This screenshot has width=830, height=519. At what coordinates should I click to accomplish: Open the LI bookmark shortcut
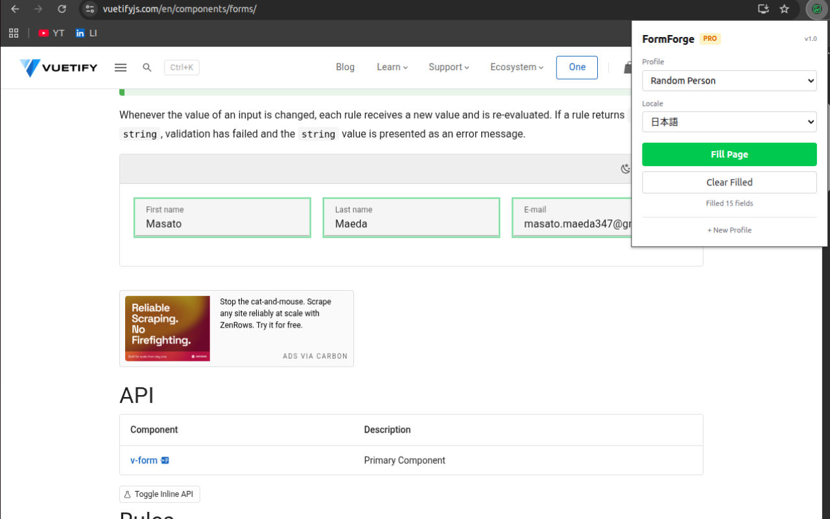86,32
